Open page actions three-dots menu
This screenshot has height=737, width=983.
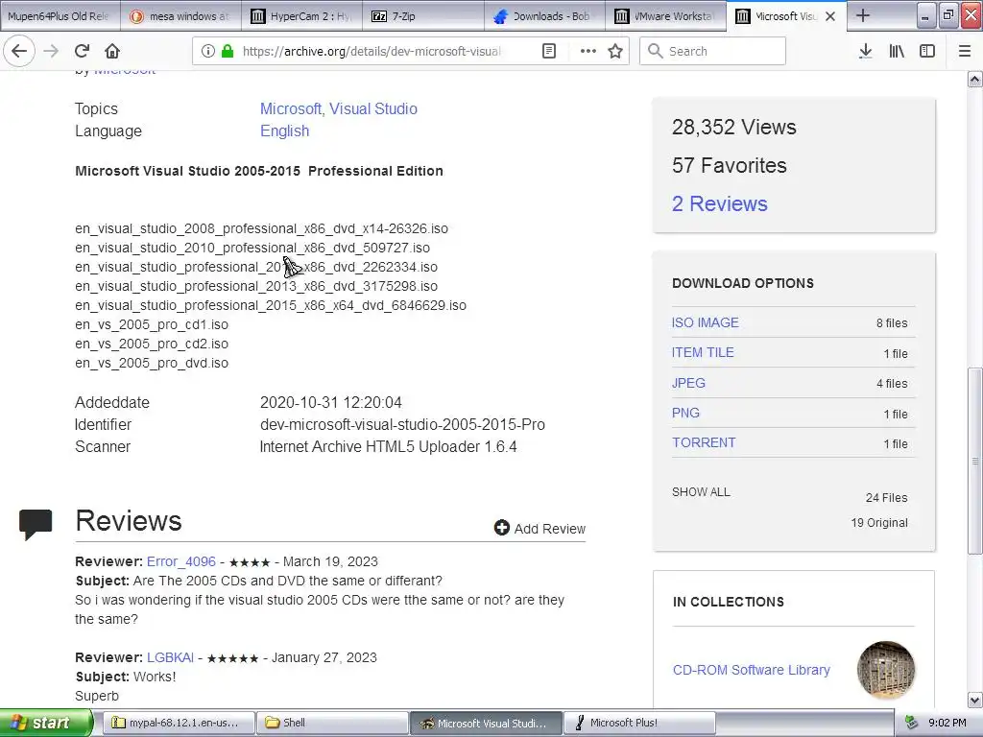pyautogui.click(x=588, y=51)
